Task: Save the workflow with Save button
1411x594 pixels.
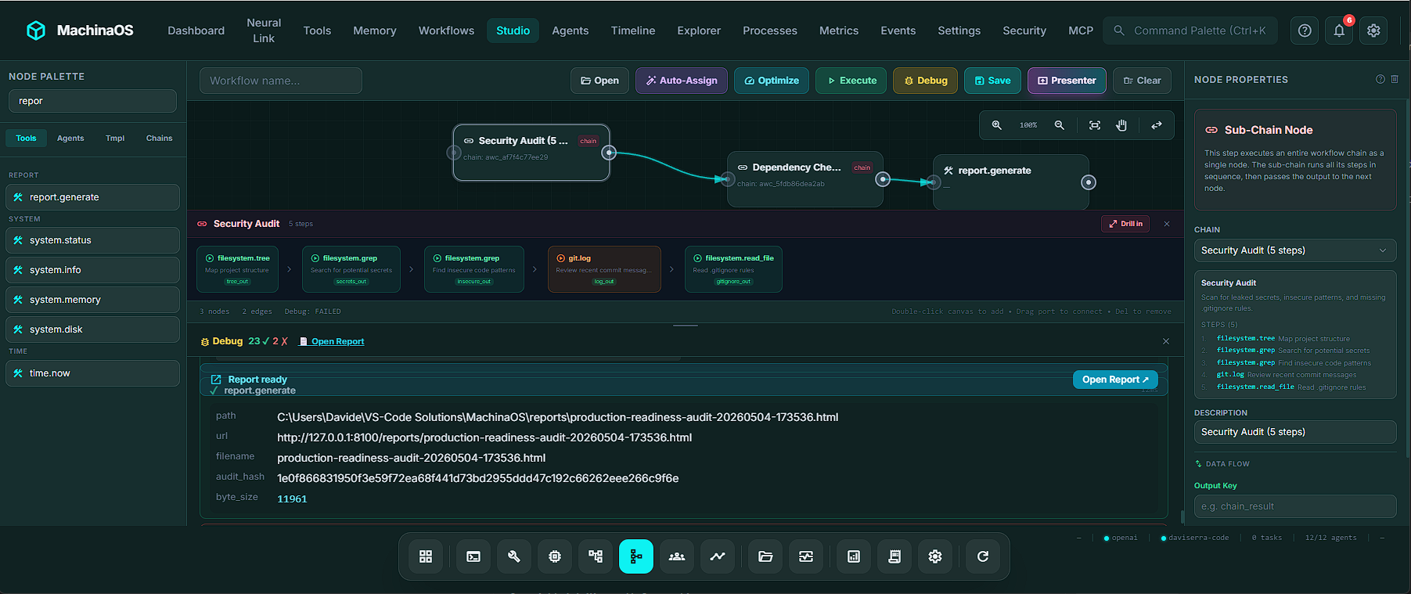Action: coord(992,81)
